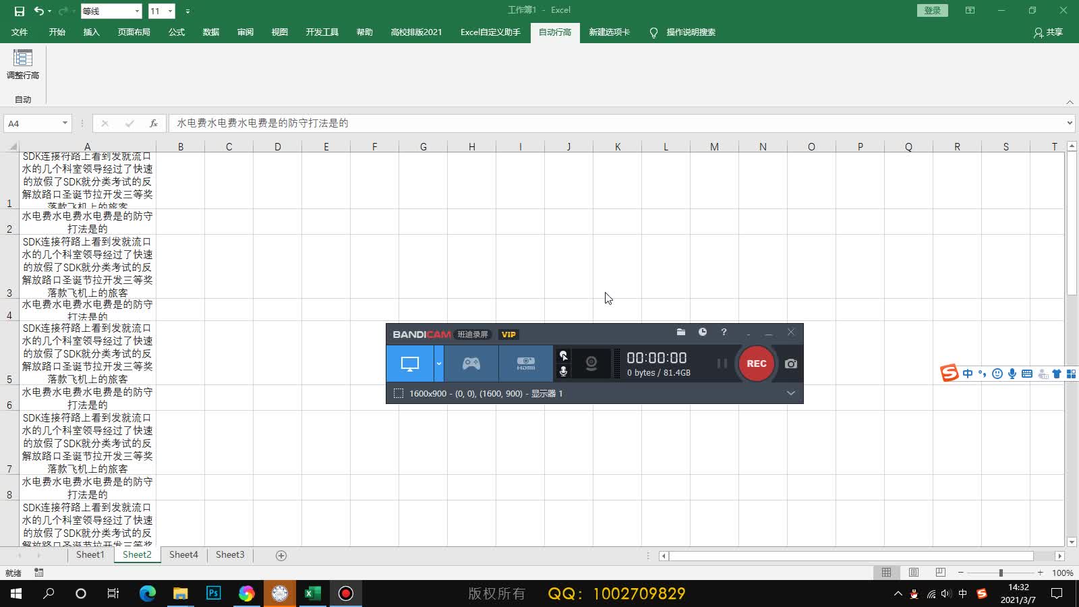The width and height of the screenshot is (1079, 607).
Task: Click the 共享 share button
Action: click(x=1048, y=32)
